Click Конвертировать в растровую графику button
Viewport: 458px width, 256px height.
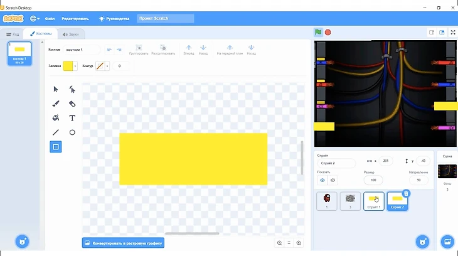(x=124, y=243)
